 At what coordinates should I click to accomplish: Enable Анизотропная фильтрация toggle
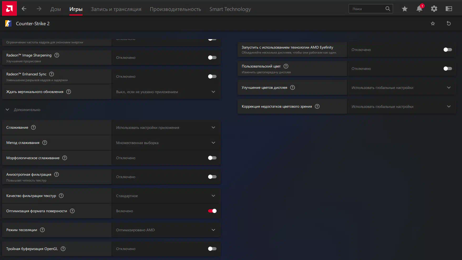click(x=212, y=177)
